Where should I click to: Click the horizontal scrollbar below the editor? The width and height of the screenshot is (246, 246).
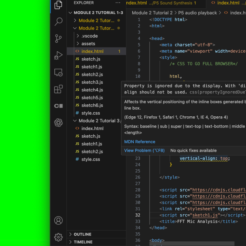192,244
